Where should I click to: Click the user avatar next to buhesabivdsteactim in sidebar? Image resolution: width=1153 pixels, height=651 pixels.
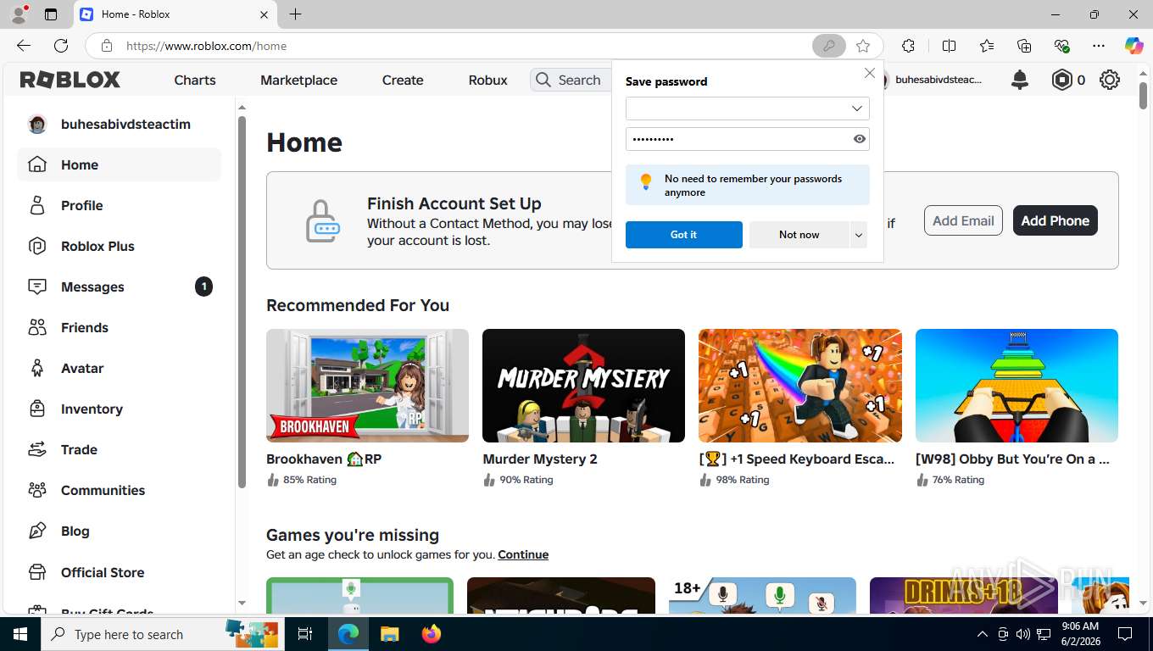(36, 124)
